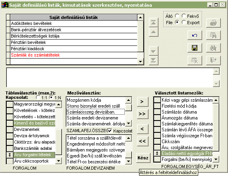
Task: Click up-down marker beside Eladási nettó egységár
Action: pyautogui.click(x=157, y=153)
